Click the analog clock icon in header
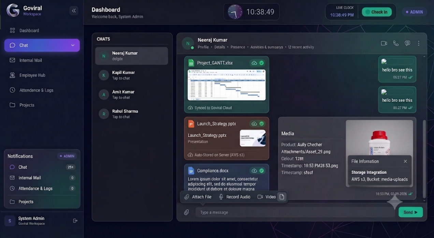434x238 pixels. [x=235, y=12]
